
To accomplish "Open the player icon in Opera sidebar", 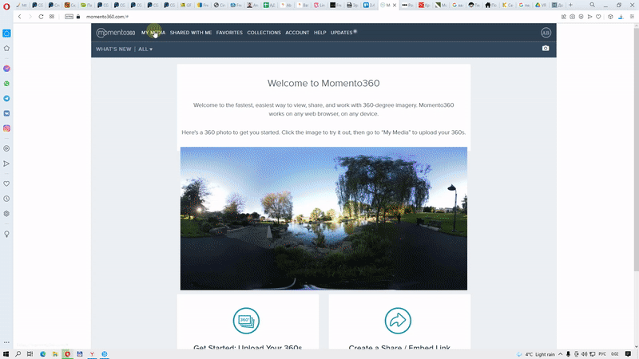I will [x=6, y=148].
